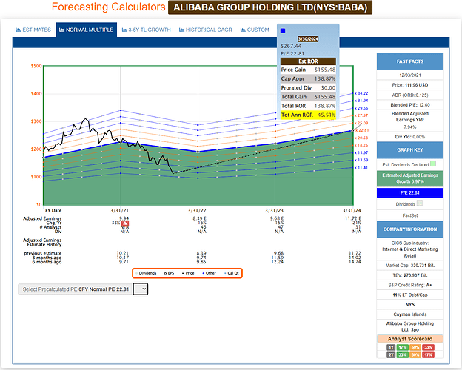Click the Est. Dividends Declared green swatch

[433, 164]
